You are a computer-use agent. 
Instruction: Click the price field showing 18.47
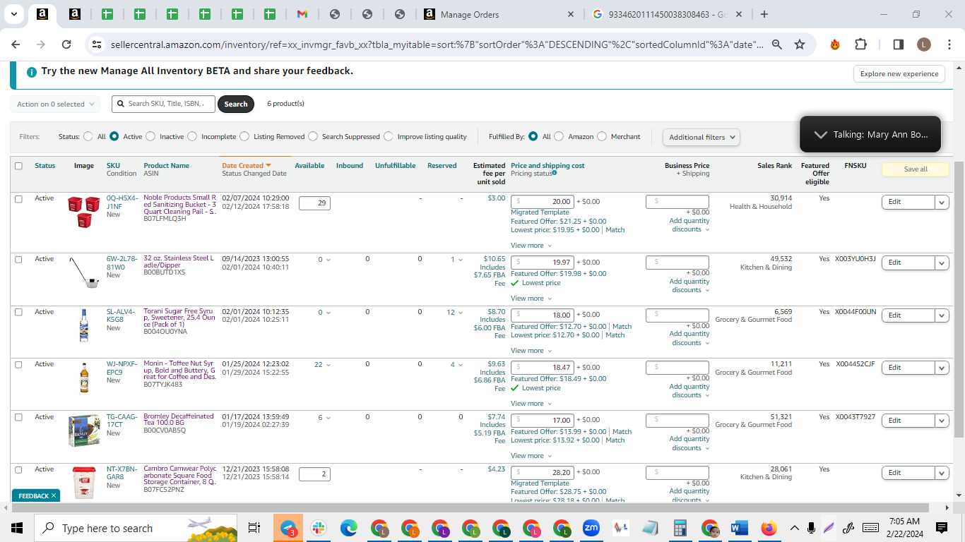point(543,368)
